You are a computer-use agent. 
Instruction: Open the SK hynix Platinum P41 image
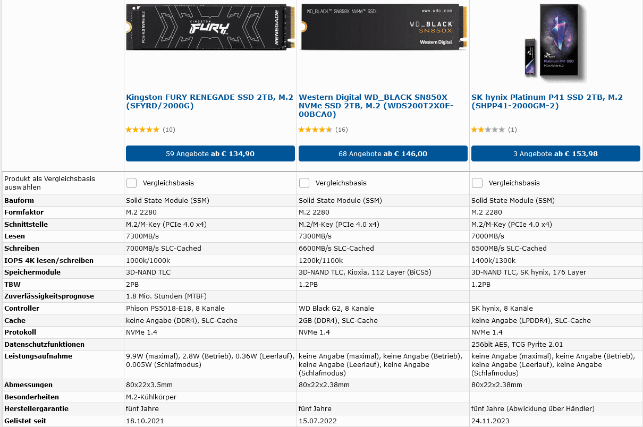click(555, 43)
